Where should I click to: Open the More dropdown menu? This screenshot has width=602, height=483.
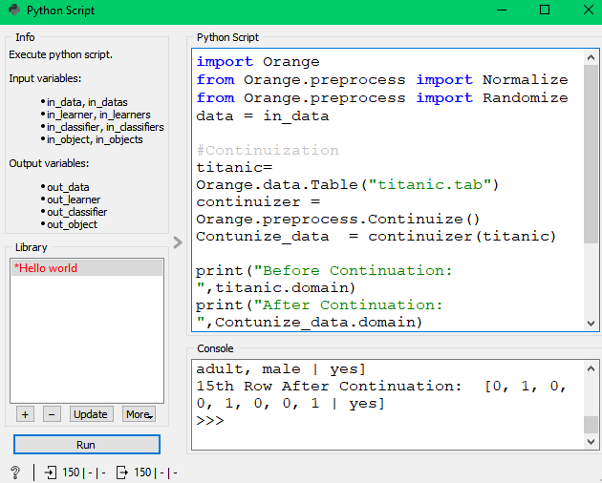coord(139,414)
